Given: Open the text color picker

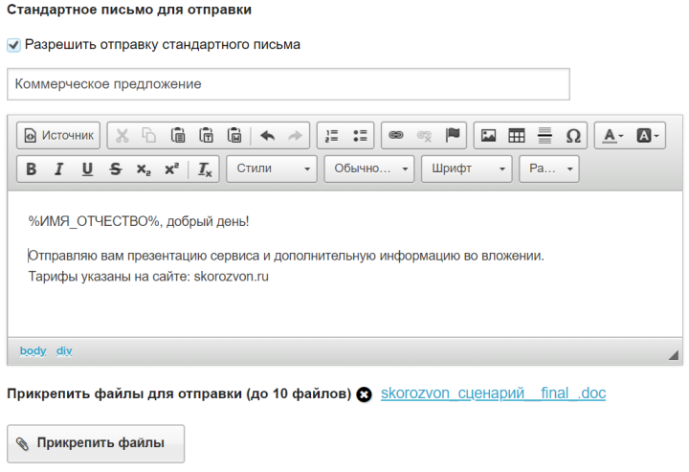Looking at the screenshot, I should (612, 135).
